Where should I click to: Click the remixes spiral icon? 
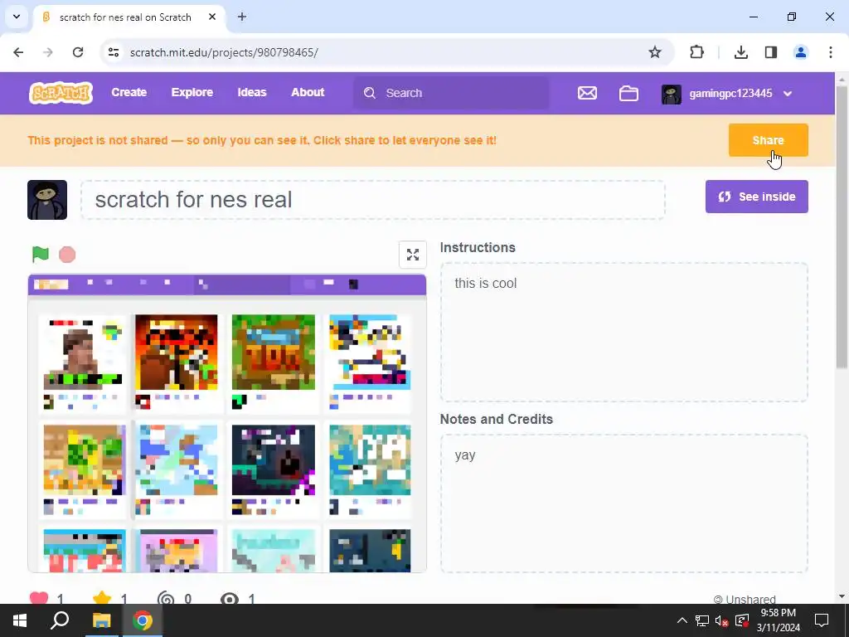pos(166,599)
